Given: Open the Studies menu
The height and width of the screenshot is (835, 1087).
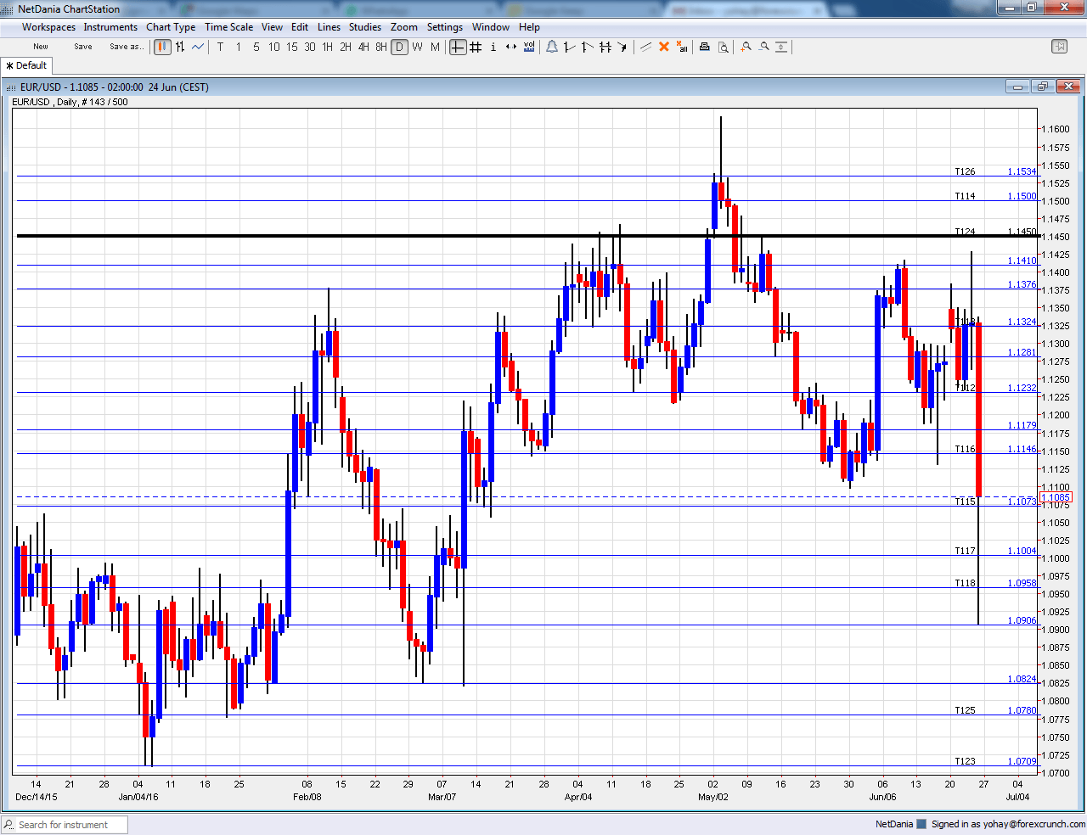Looking at the screenshot, I should pos(364,26).
